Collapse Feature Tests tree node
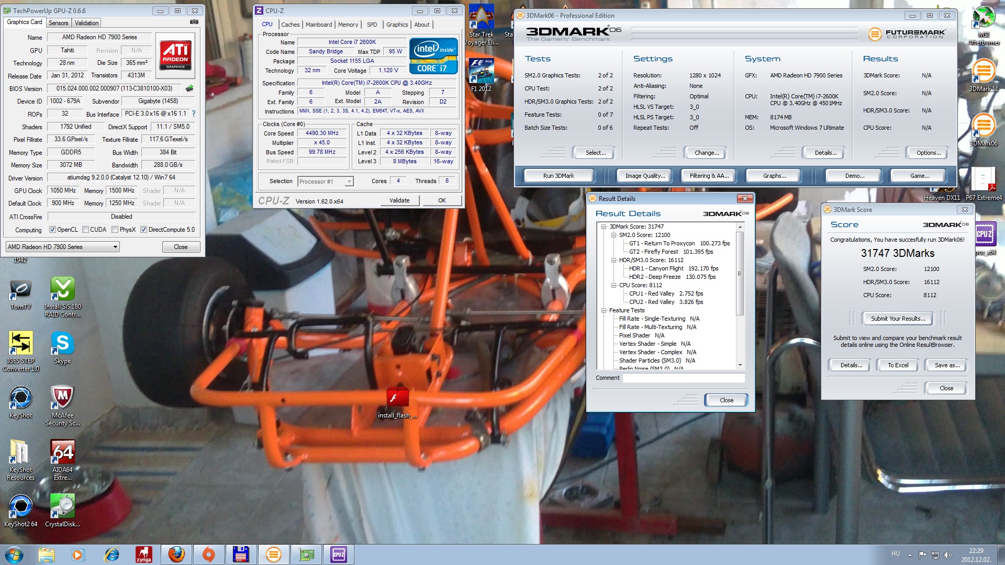This screenshot has width=1005, height=565. coord(604,310)
